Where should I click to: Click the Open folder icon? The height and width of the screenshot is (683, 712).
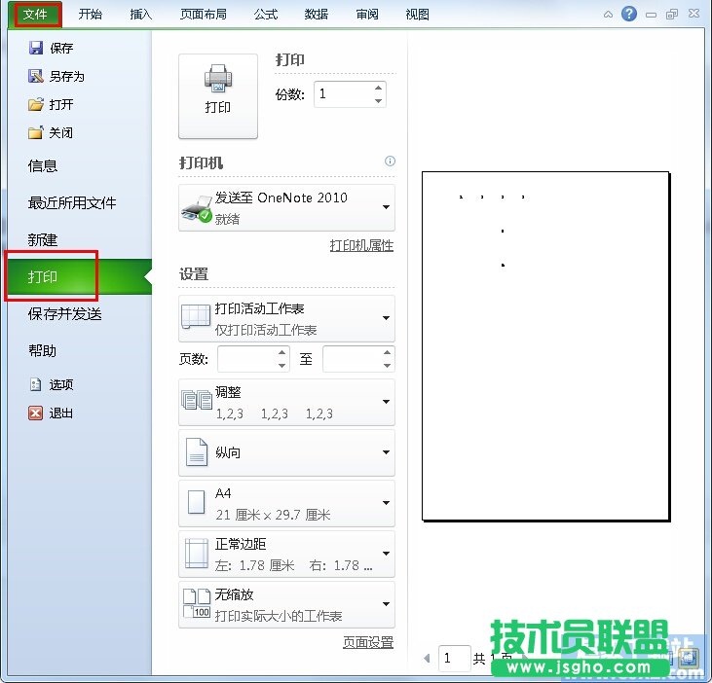click(36, 104)
